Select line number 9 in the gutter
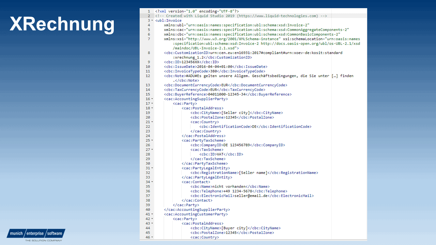Screen dimensions: 436x245 tap(149, 62)
